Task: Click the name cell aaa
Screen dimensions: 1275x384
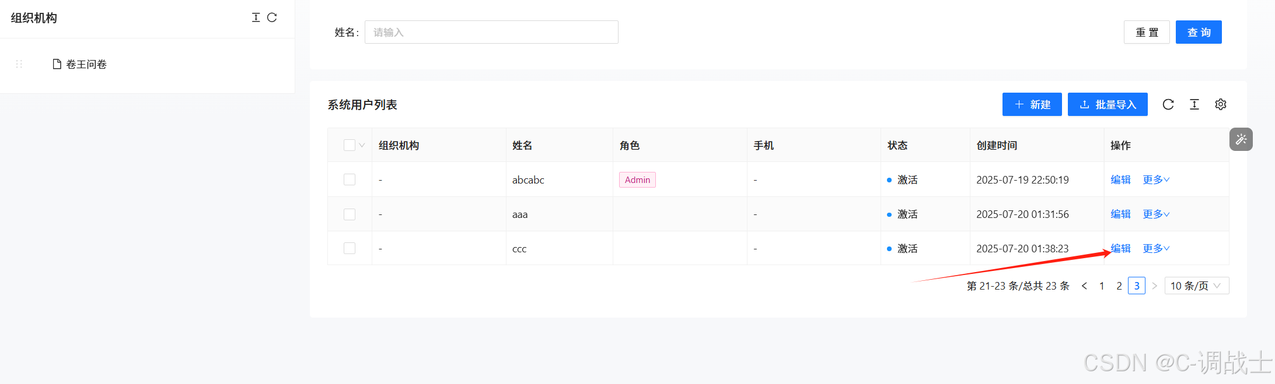Action: coord(520,214)
